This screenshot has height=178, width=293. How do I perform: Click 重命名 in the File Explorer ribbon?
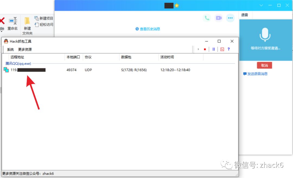(x=13, y=24)
